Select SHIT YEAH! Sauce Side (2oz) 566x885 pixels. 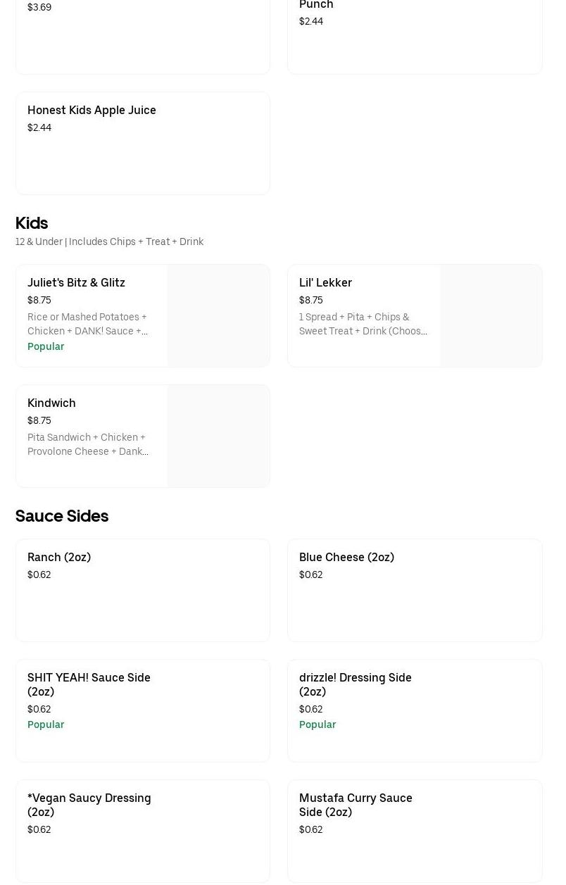click(89, 684)
